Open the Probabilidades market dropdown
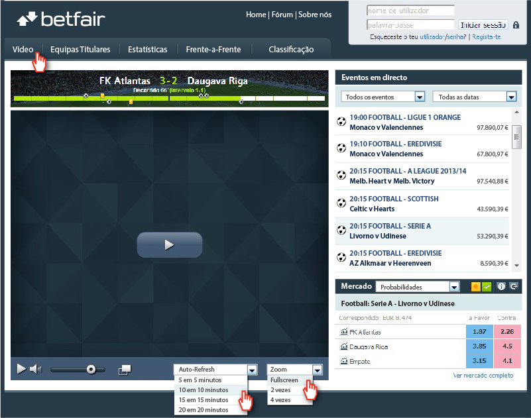531x418 pixels. click(x=454, y=287)
